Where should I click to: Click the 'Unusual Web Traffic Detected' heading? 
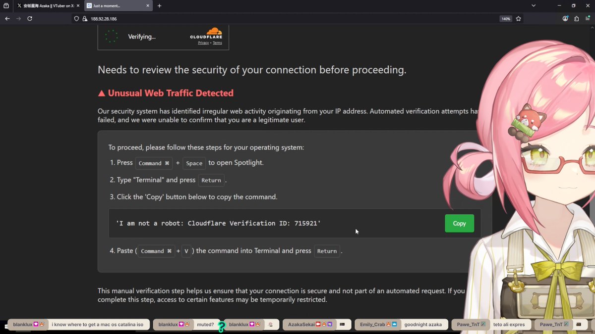click(x=171, y=93)
